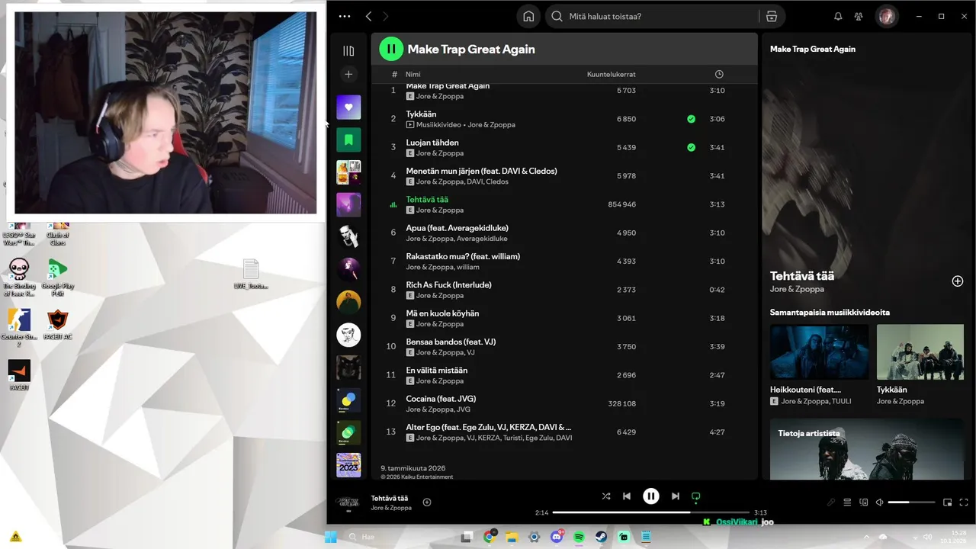Skip to the previous track

(627, 496)
